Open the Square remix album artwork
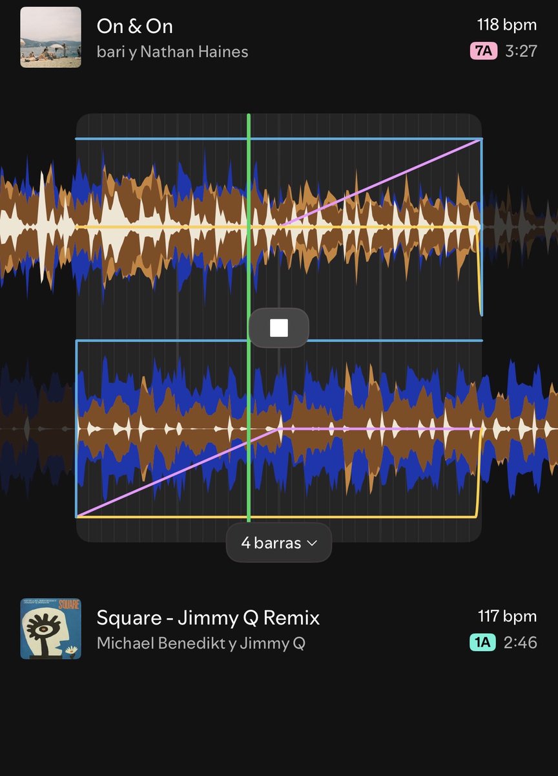Image resolution: width=558 pixels, height=776 pixels. coord(50,629)
